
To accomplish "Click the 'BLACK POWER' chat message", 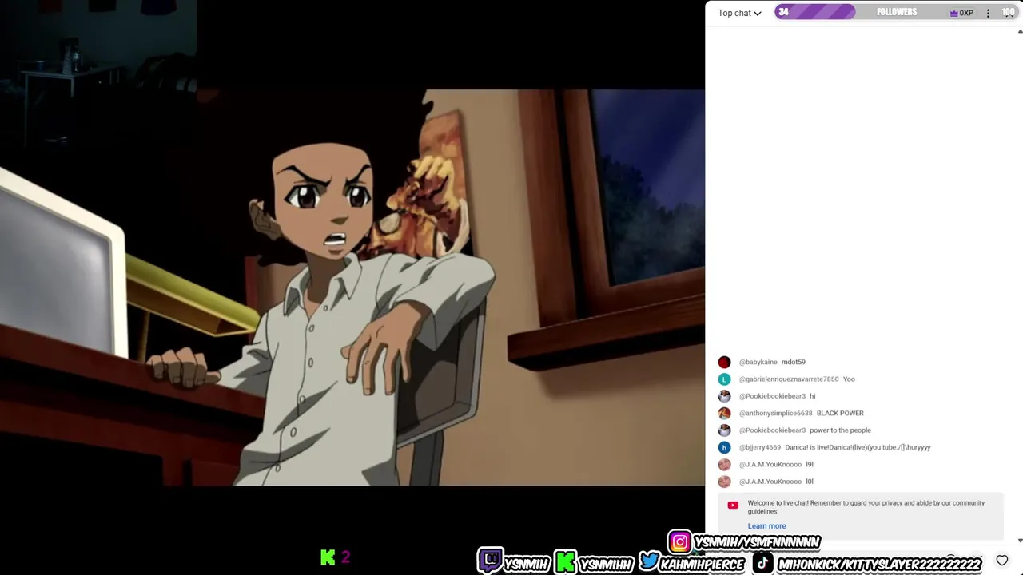I will tap(840, 413).
